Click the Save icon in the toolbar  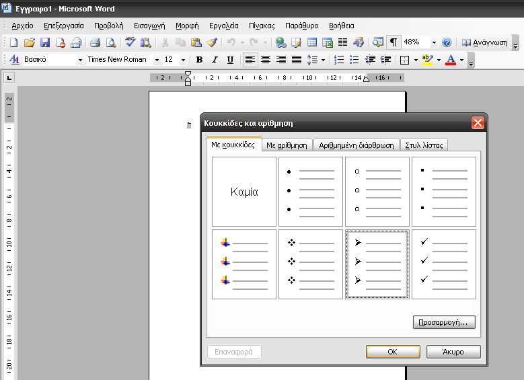point(45,42)
